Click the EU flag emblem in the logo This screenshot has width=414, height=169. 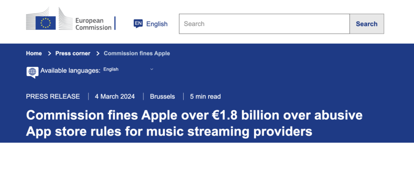click(x=46, y=23)
